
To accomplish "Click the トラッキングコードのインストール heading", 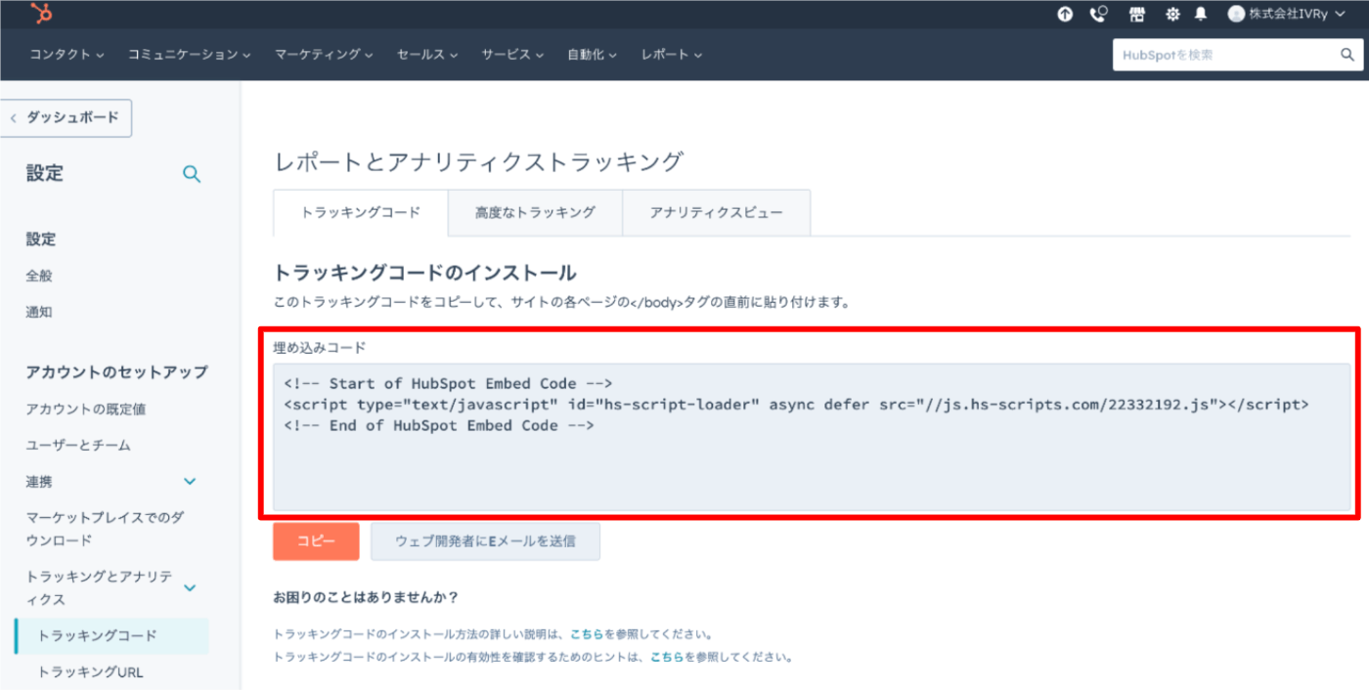I will point(424,273).
